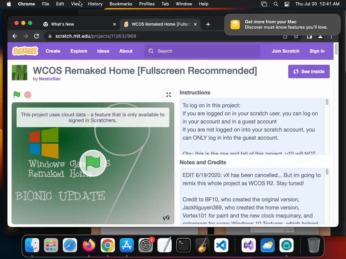The image size is (346, 259).
Task: Open the Get more from your Mac notification
Action: pos(282,24)
